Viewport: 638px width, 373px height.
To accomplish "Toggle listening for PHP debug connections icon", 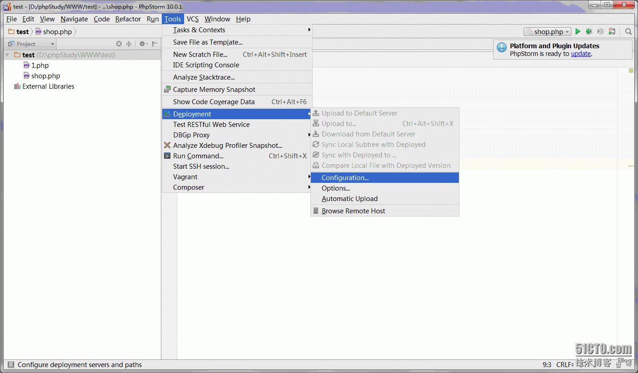I will [612, 31].
